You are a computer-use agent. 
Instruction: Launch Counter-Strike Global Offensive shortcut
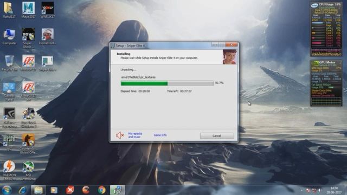coord(28,144)
